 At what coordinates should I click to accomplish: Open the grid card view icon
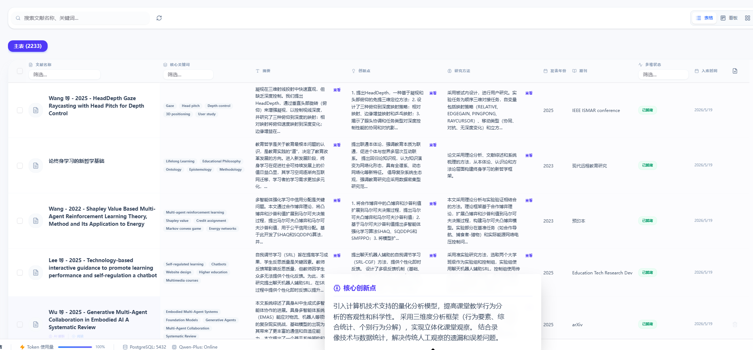click(748, 18)
